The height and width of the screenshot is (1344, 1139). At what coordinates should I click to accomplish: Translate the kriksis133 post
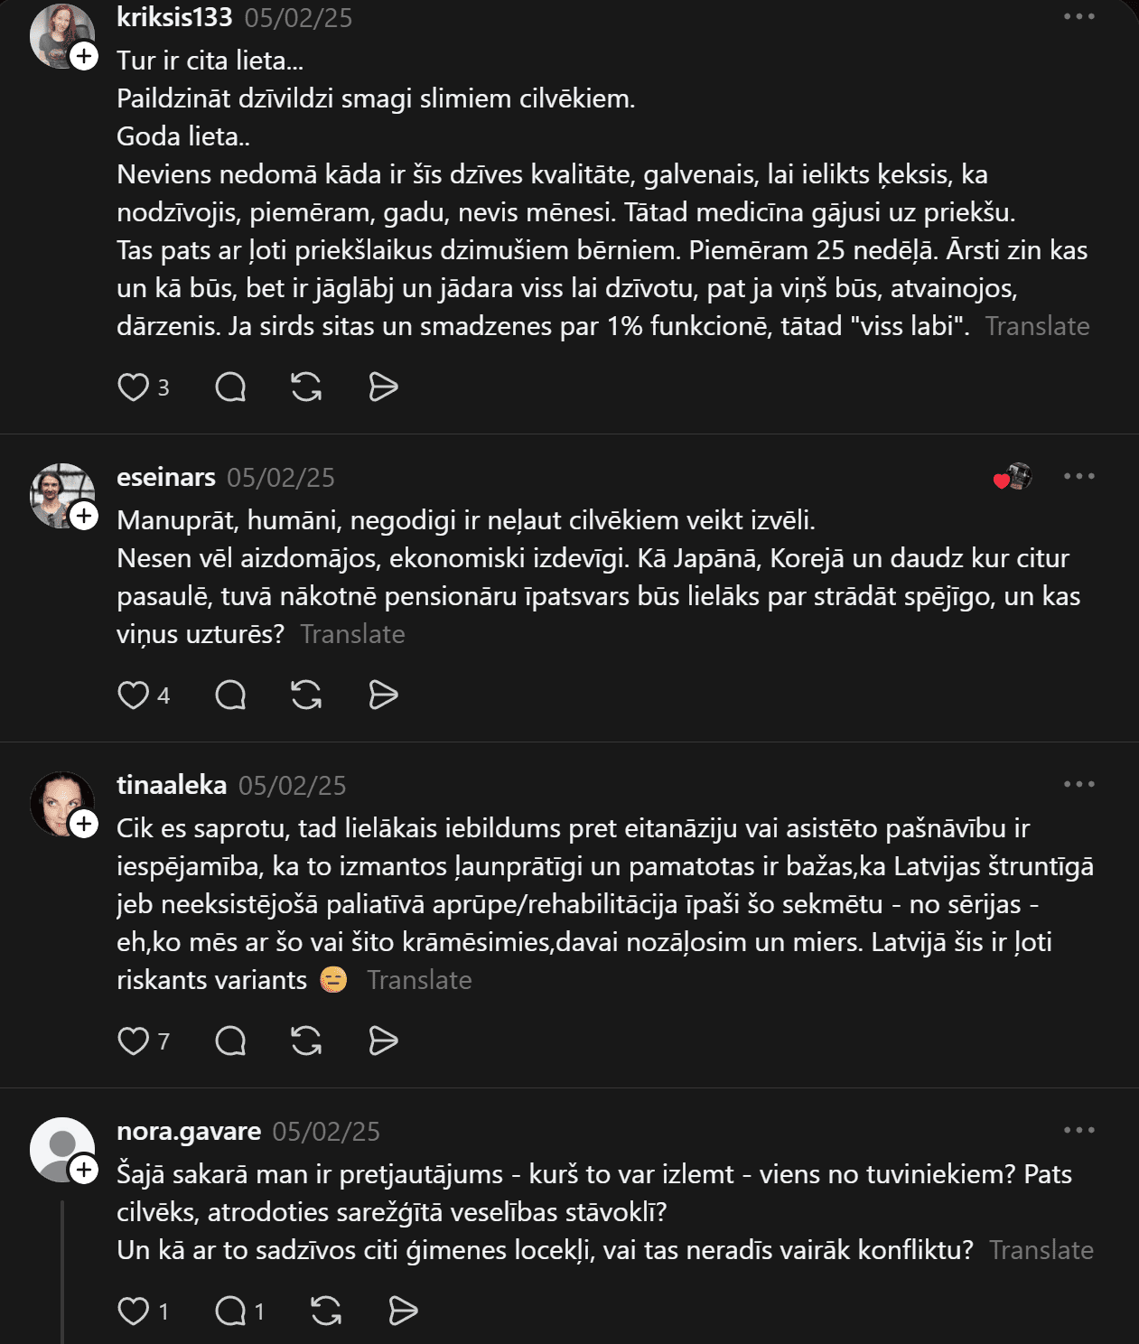click(1037, 326)
